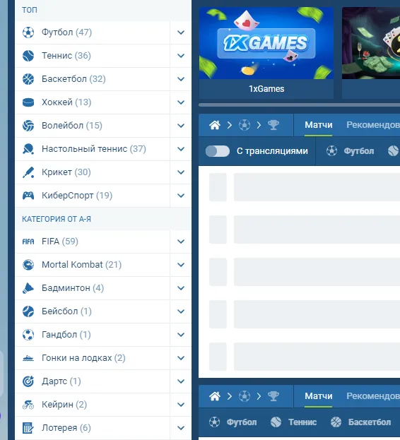Open the Mortal Kombat (21) category

click(x=93, y=265)
